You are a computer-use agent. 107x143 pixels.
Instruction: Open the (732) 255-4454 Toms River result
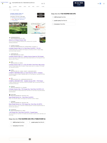point(27,65)
